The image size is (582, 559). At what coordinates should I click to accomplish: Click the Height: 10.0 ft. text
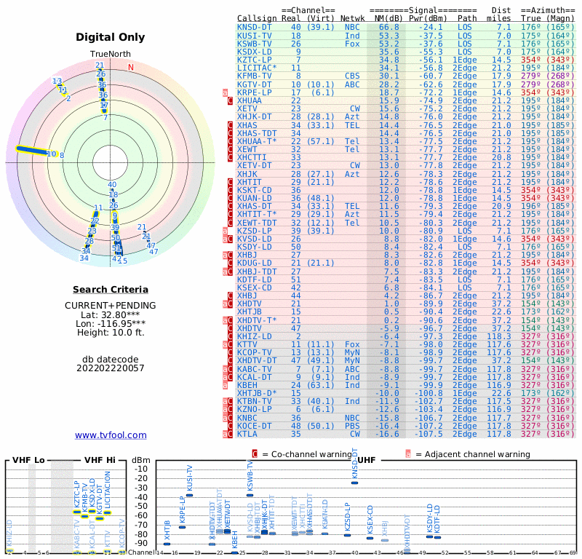click(111, 333)
